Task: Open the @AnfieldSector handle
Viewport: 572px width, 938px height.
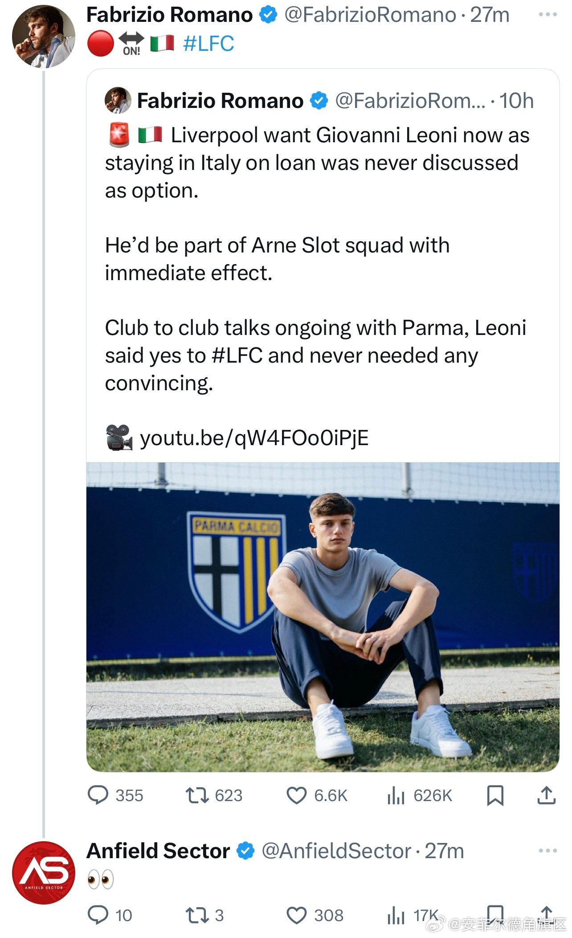Action: [336, 851]
